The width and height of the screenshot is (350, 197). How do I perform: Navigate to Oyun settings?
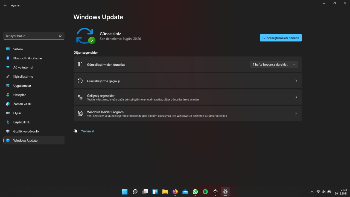pyautogui.click(x=34, y=113)
